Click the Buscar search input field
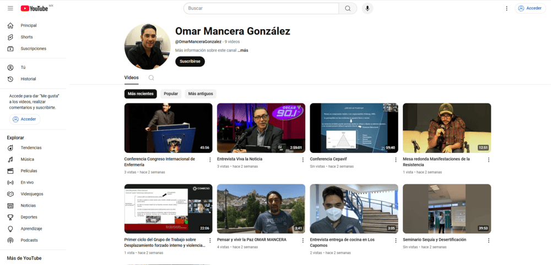Screen dimensions: 551x265 [261, 8]
